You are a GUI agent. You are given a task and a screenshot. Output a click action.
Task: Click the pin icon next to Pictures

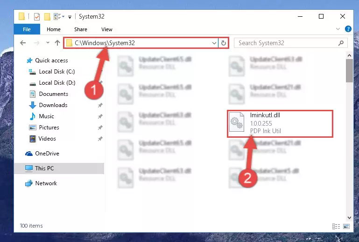point(100,128)
